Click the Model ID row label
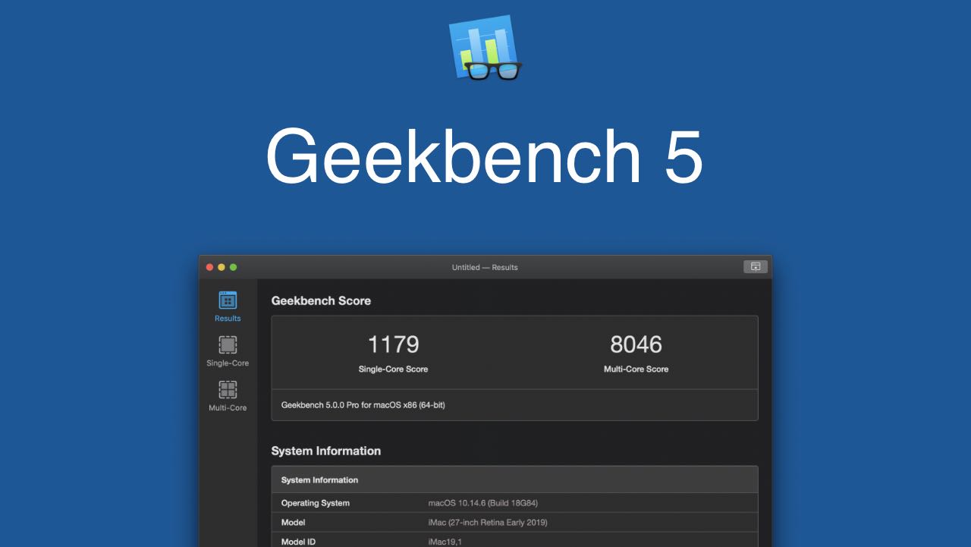The image size is (971, 547). [298, 542]
